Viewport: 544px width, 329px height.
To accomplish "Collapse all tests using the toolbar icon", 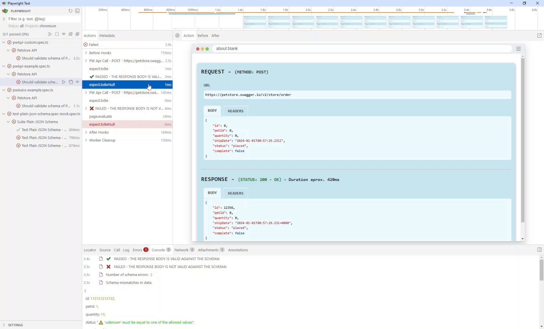I will coord(70,34).
